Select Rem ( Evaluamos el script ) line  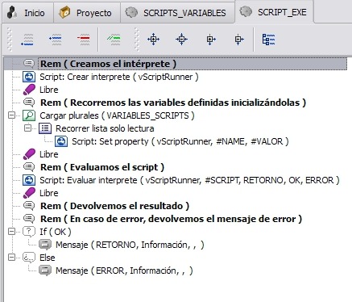(102, 167)
